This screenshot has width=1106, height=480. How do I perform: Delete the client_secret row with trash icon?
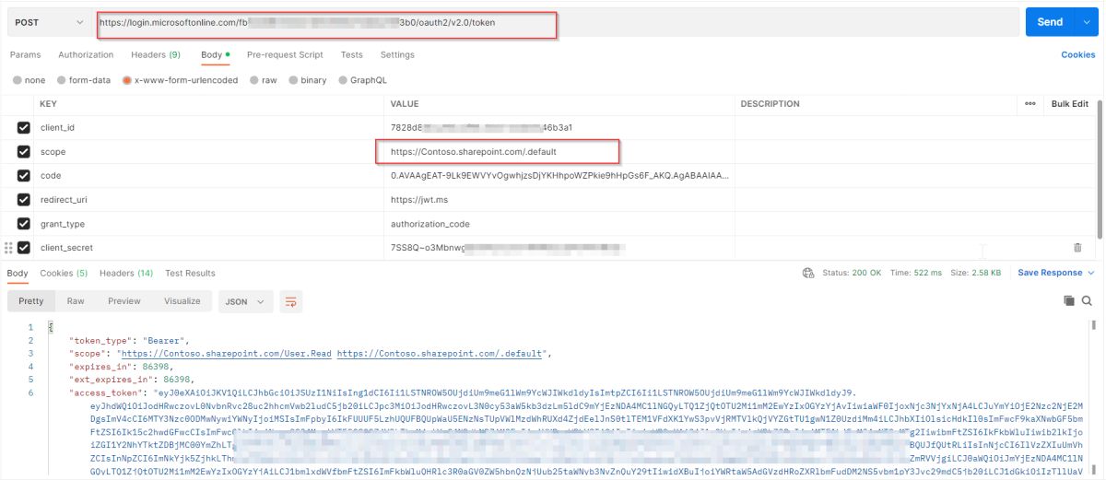(x=1077, y=248)
